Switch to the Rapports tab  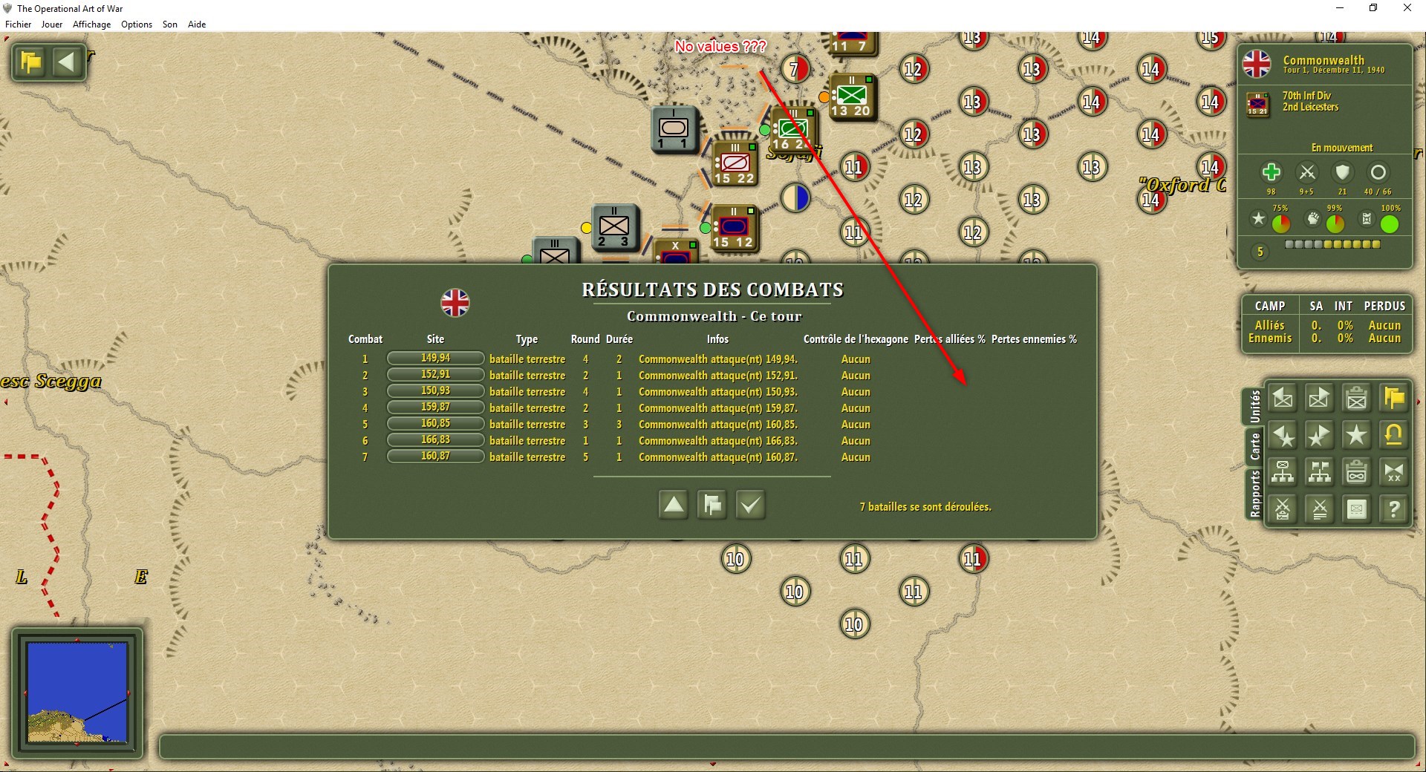point(1254,494)
